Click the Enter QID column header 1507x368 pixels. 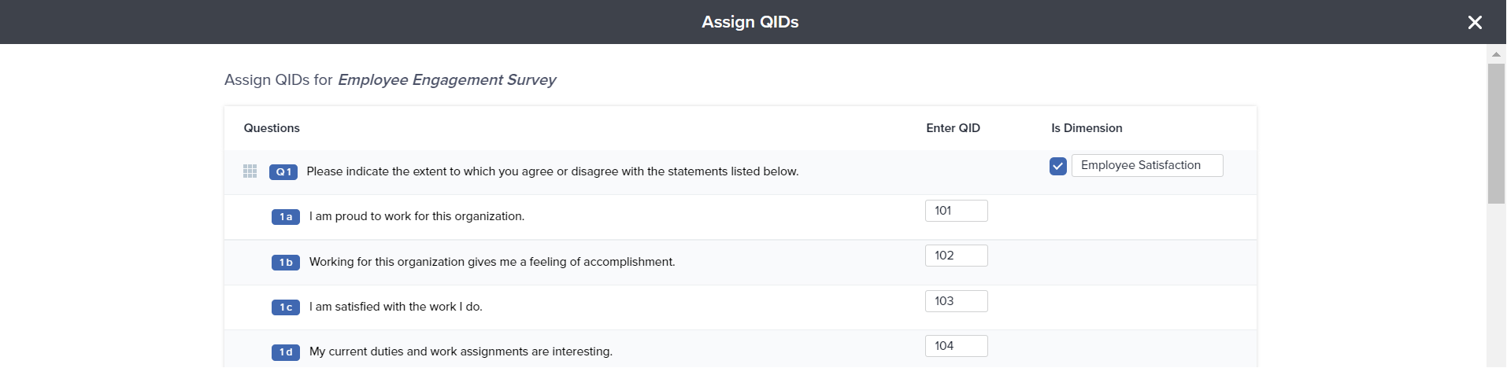click(953, 128)
